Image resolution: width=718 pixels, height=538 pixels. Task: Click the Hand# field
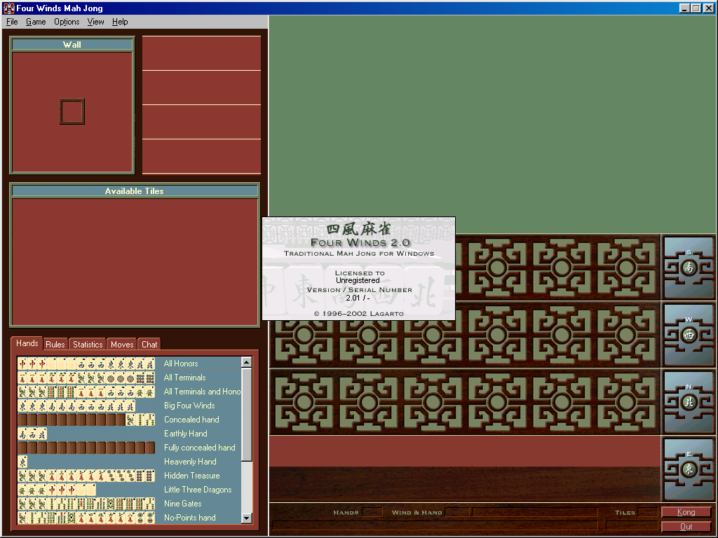click(x=372, y=512)
